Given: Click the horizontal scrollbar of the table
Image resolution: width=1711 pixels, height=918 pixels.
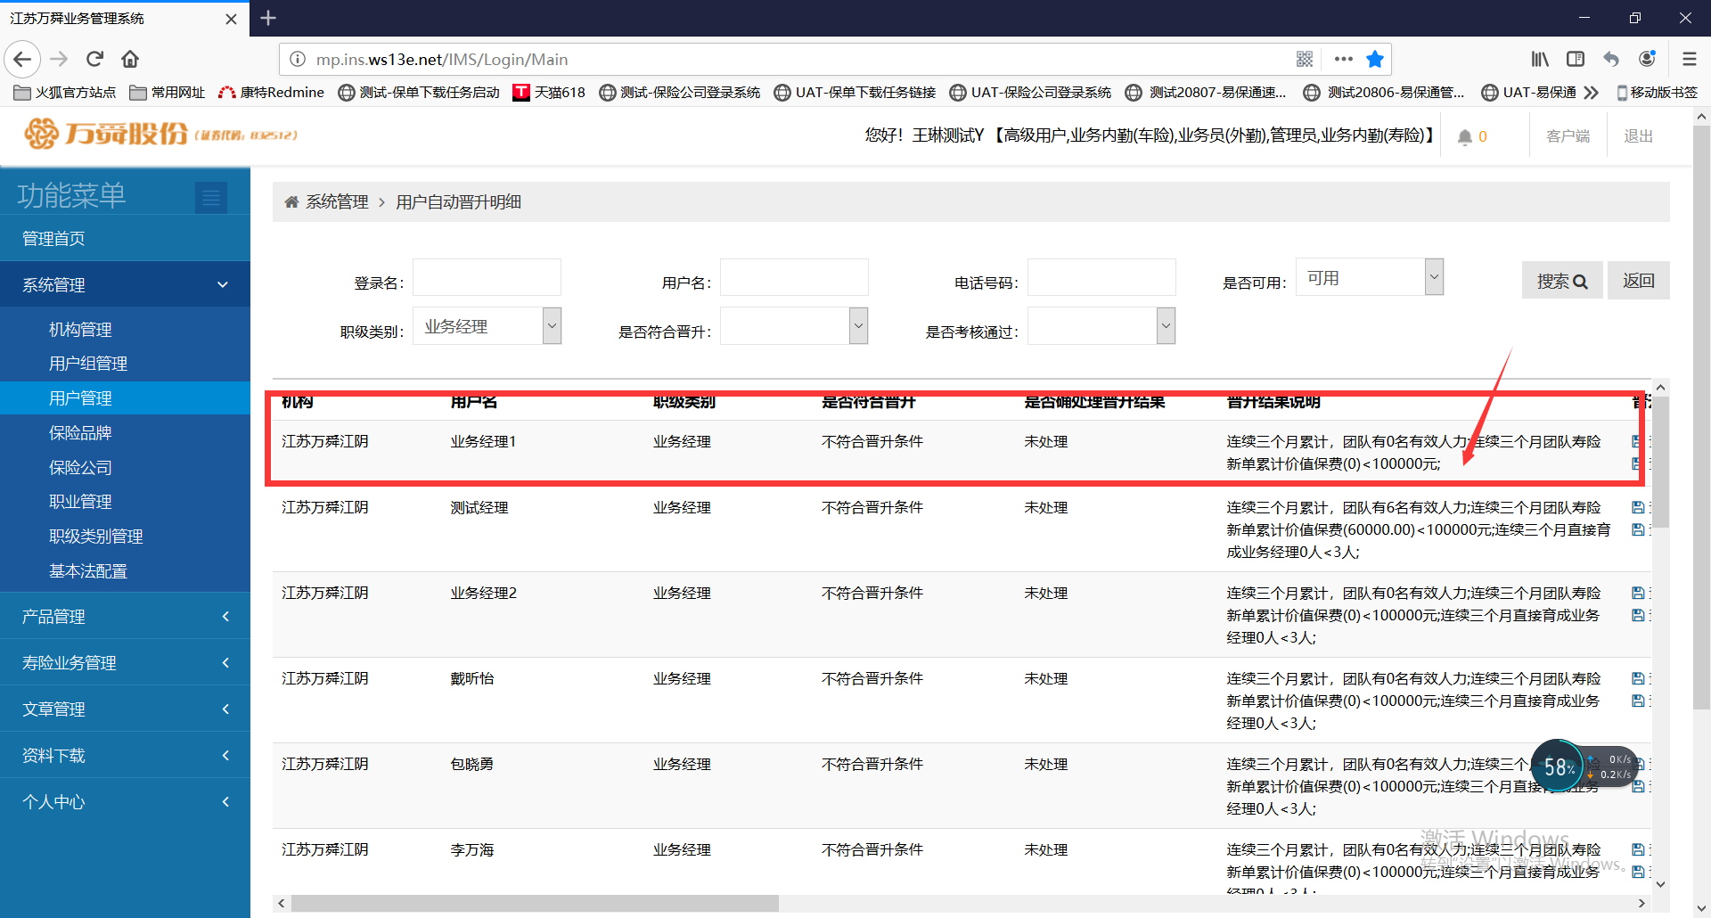Looking at the screenshot, I should (x=535, y=904).
